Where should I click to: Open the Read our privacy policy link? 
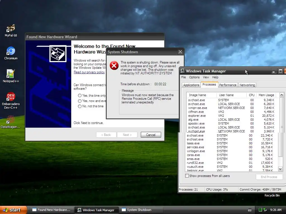coord(89,72)
